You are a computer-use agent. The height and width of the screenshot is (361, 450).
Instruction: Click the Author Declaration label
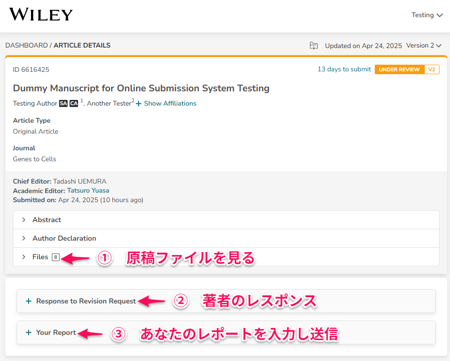pos(64,238)
